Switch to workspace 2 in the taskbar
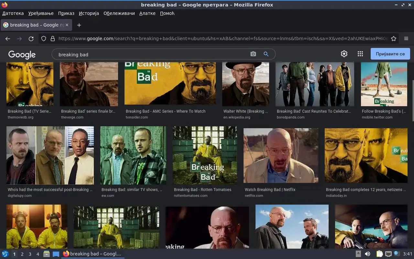This screenshot has width=414, height=259. (22, 254)
